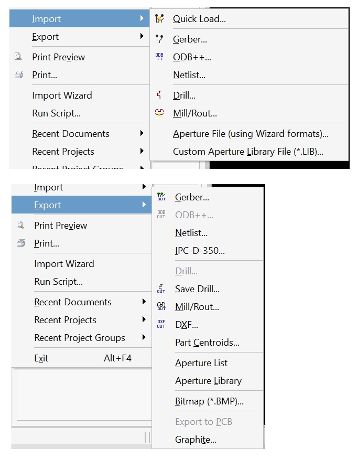Click Exit in the File menu

tap(41, 358)
